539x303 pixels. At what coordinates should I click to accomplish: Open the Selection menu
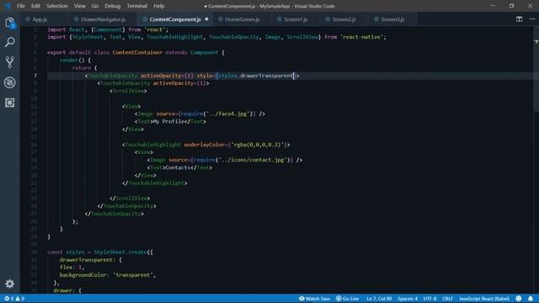(x=57, y=6)
